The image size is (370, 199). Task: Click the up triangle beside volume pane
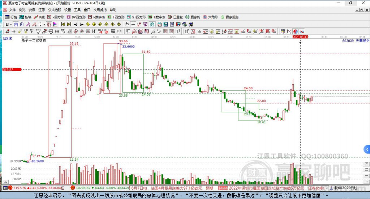(6, 182)
